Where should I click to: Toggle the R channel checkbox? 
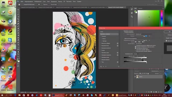click(135, 42)
